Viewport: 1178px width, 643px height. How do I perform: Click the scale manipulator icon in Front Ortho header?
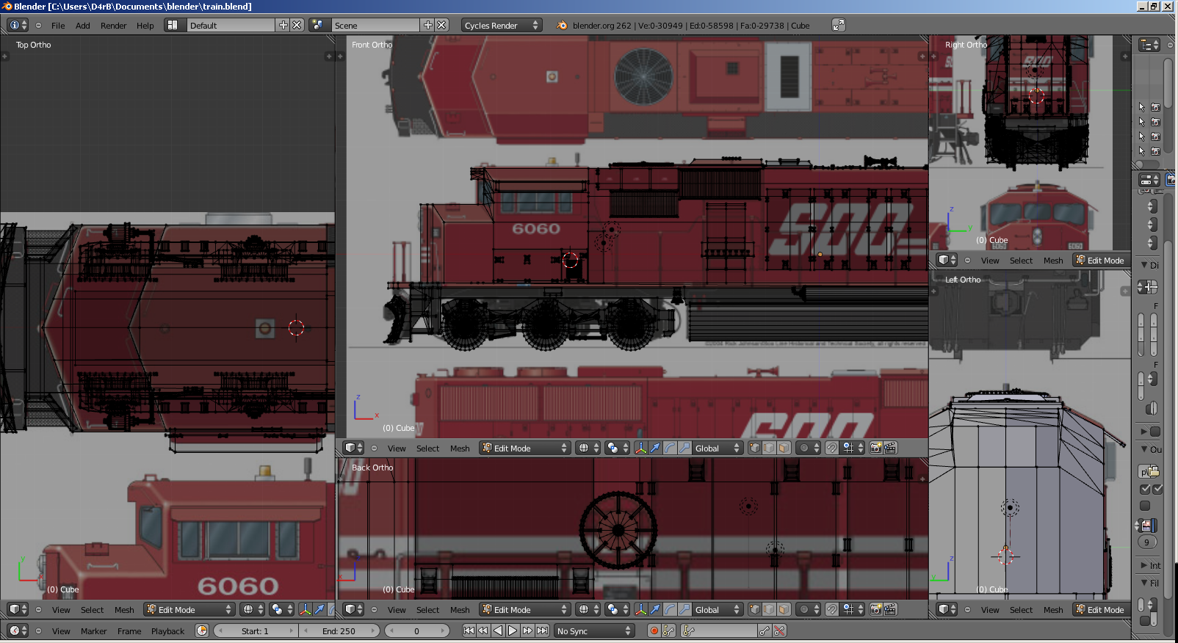pyautogui.click(x=684, y=448)
